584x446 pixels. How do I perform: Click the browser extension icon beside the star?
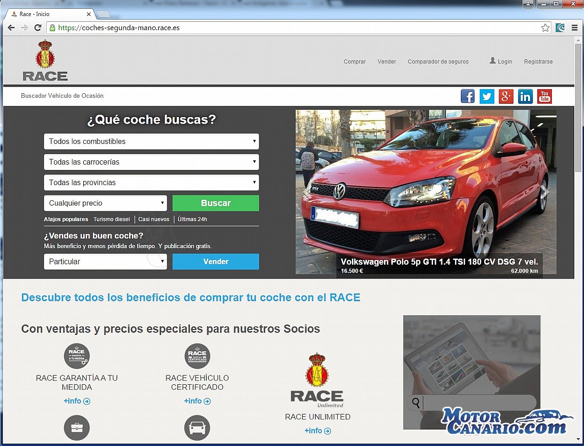(560, 28)
